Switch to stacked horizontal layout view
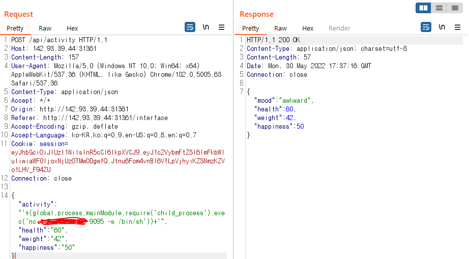 point(439,8)
